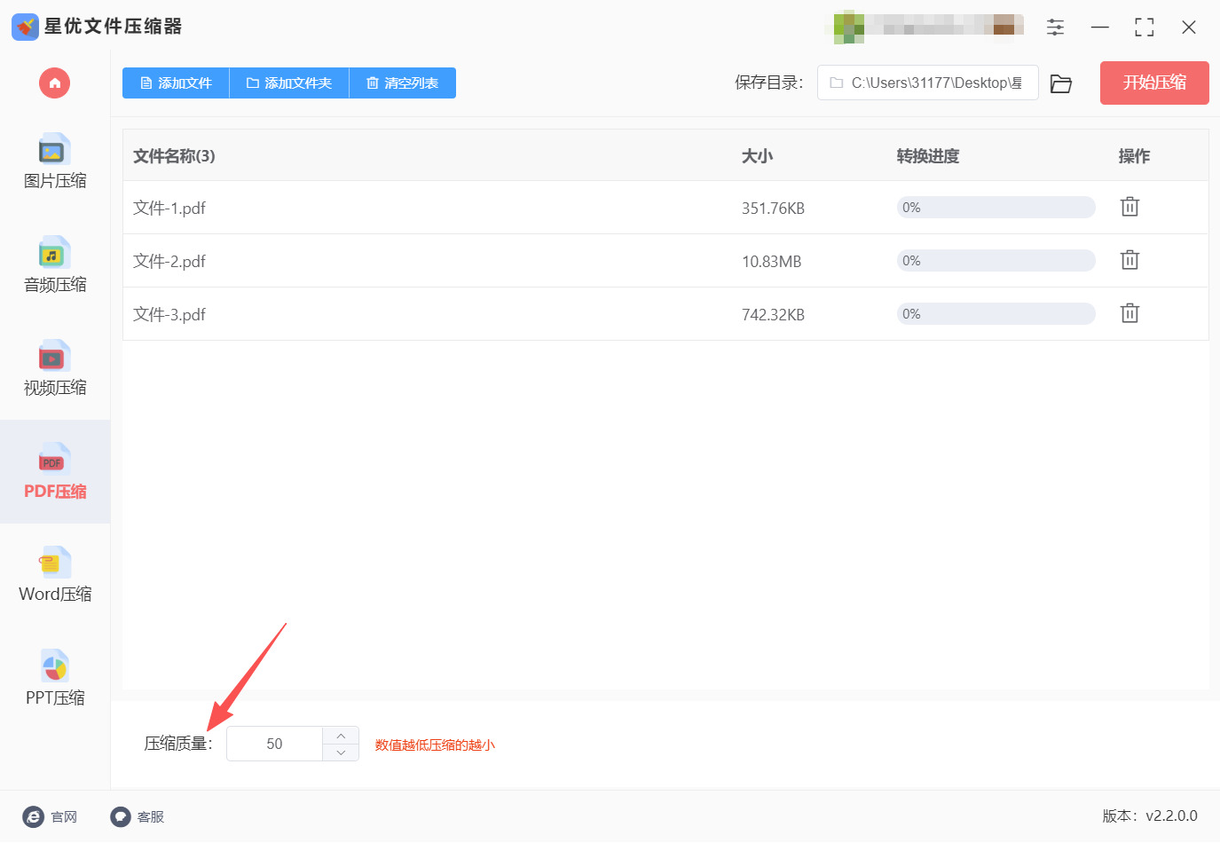Maximize the window
Image resolution: width=1220 pixels, height=843 pixels.
1145,28
